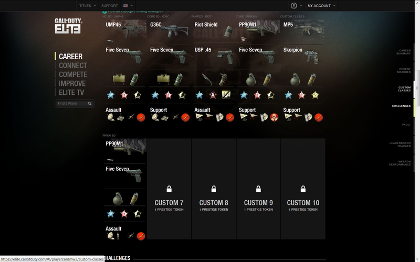Click the lock icon on CUSTOM 9
Viewport: 420px width, 262px height.
tap(258, 189)
